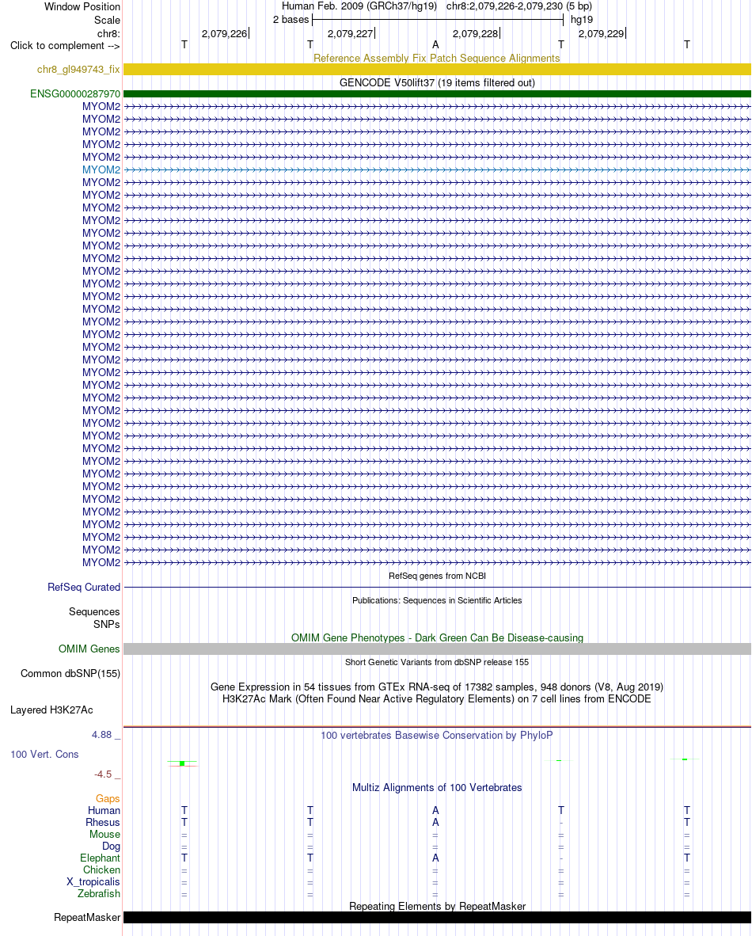Click the 'RefSeq genes from NCBI' title
752x936 pixels.
click(x=437, y=576)
